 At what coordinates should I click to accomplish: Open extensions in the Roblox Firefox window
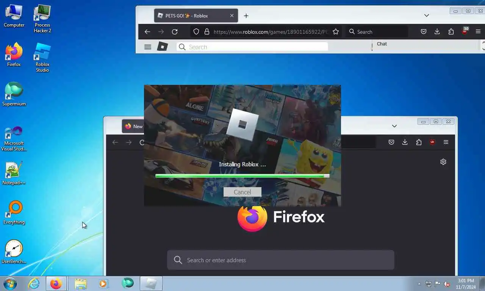[451, 32]
